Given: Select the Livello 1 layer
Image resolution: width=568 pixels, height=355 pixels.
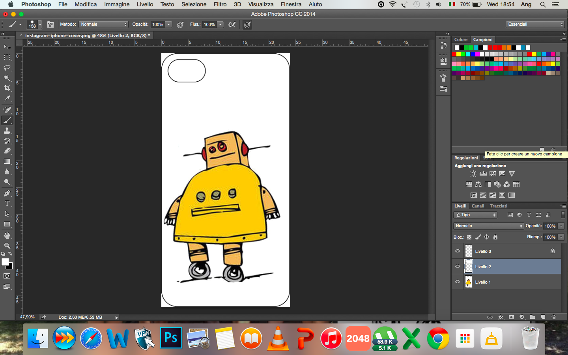Looking at the screenshot, I should (506, 282).
